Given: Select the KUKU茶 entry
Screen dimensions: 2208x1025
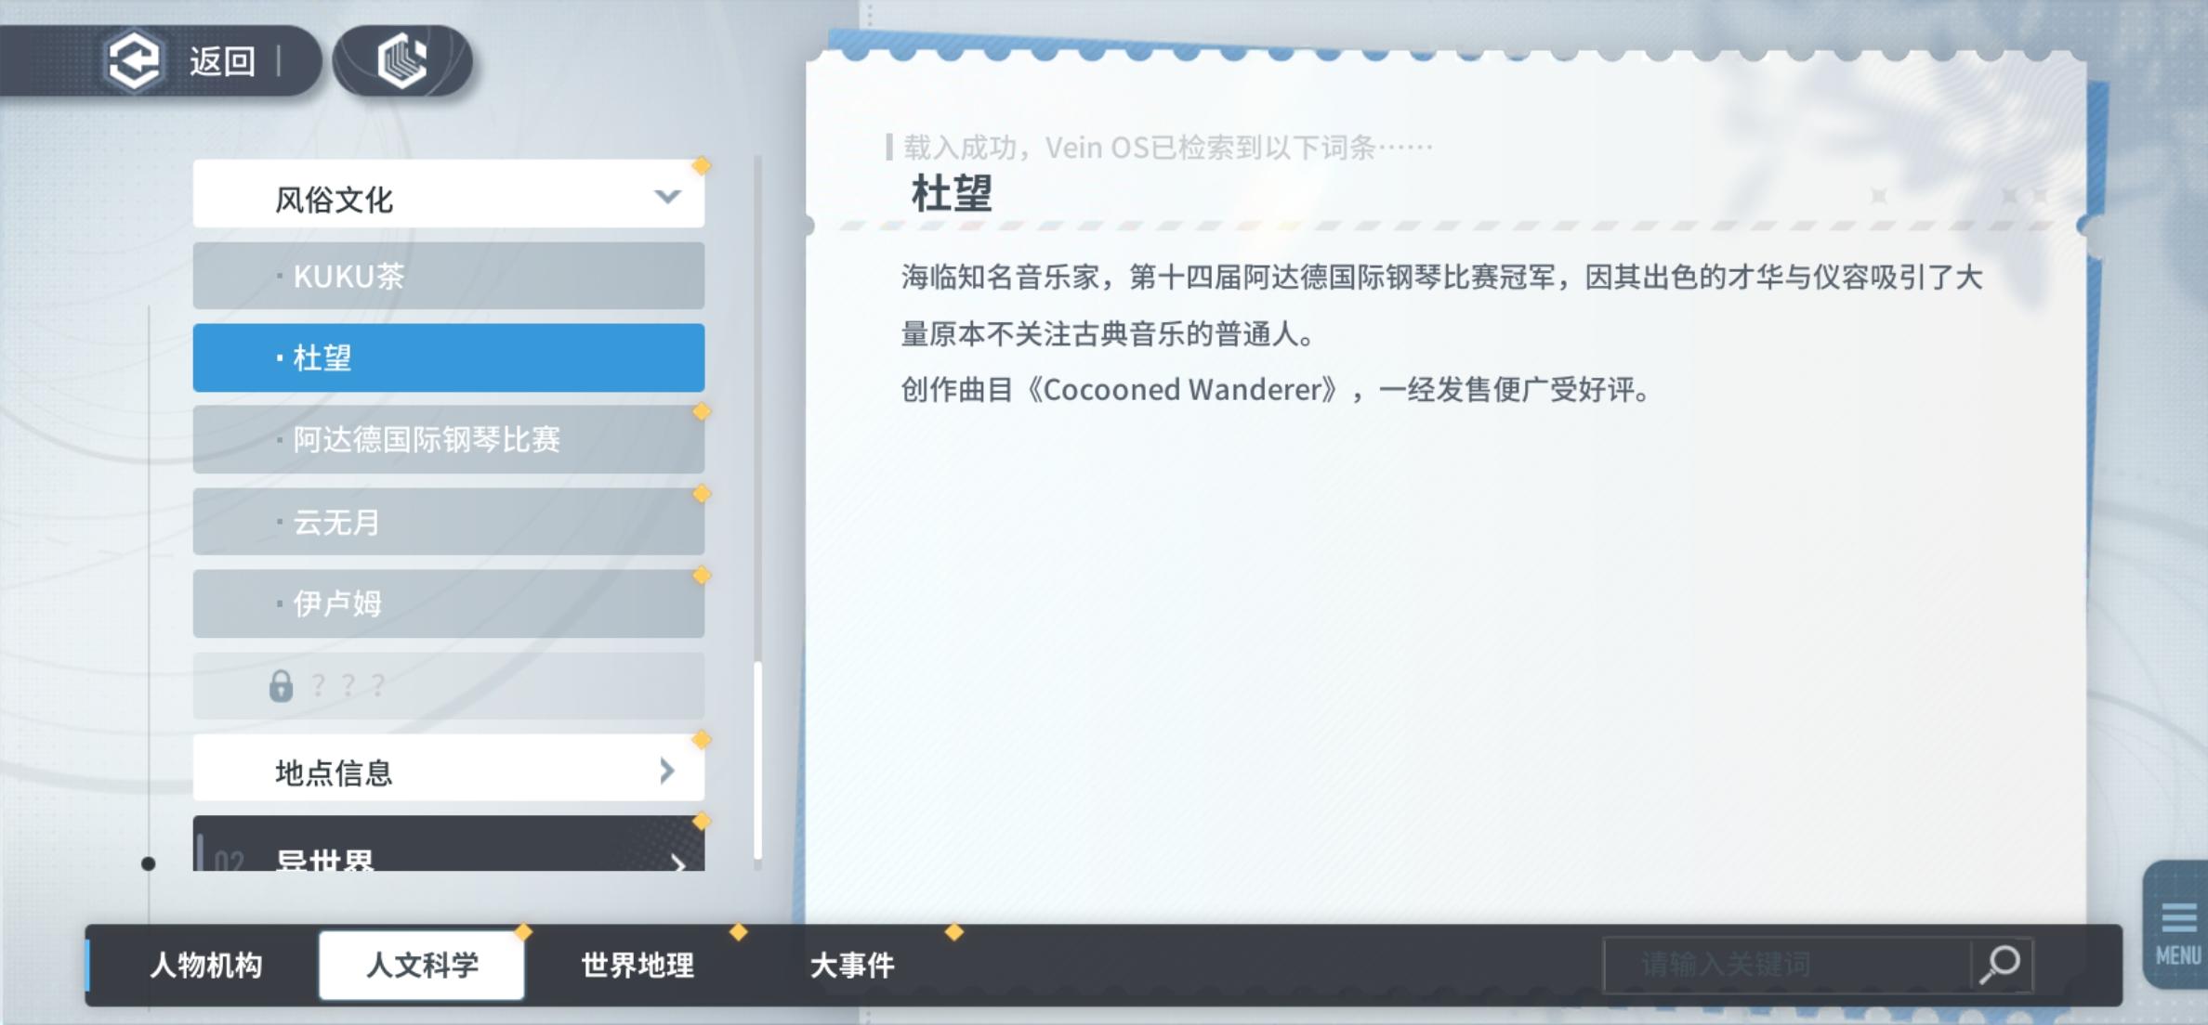Looking at the screenshot, I should coord(449,276).
